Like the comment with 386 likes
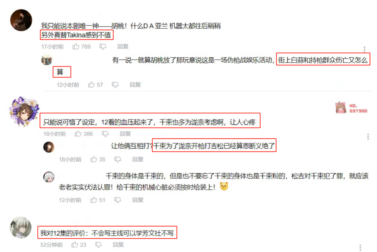This screenshot has width=377, height=252. point(78,134)
